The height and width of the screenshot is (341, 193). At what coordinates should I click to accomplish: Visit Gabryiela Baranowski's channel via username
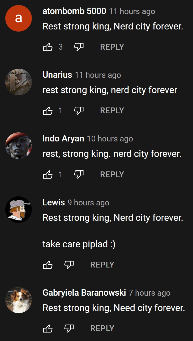84,293
